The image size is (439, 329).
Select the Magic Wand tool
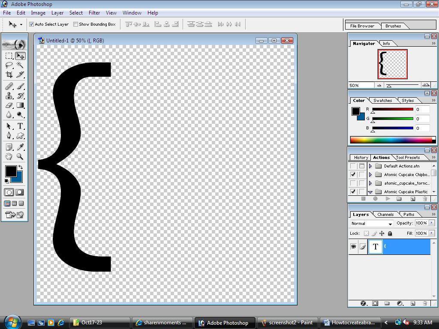pyautogui.click(x=20, y=65)
